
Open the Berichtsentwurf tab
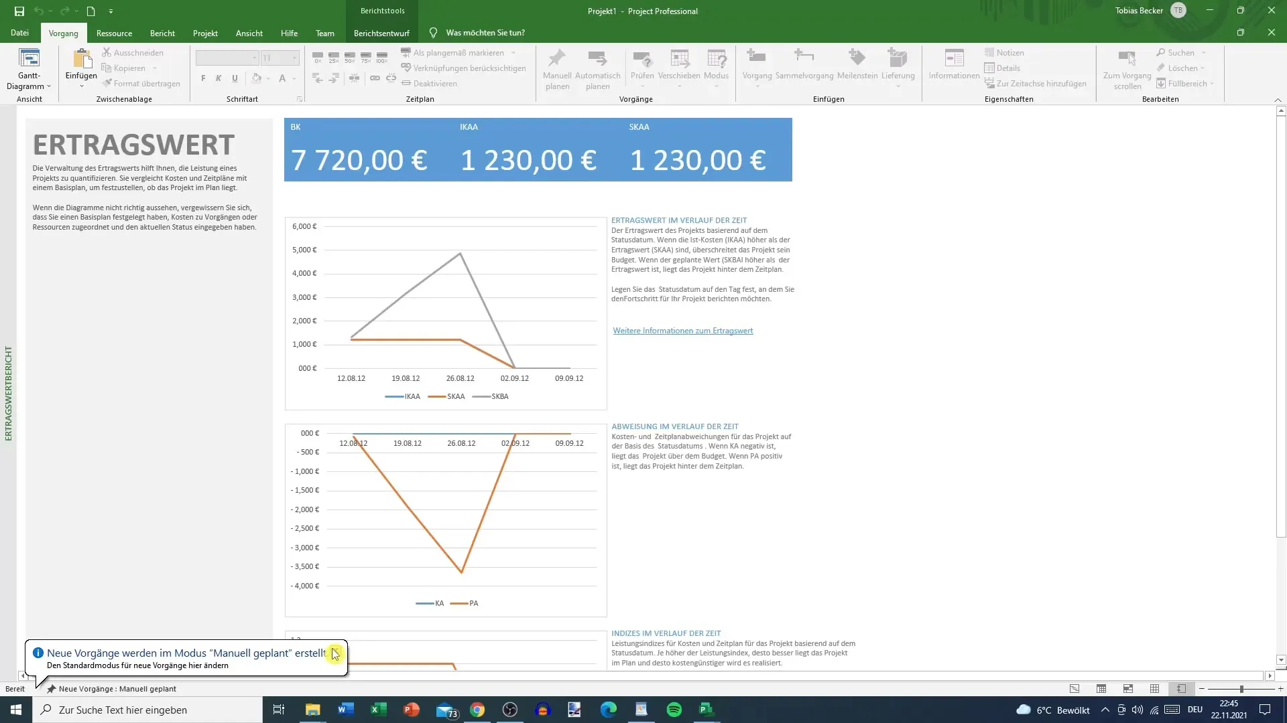tap(381, 33)
